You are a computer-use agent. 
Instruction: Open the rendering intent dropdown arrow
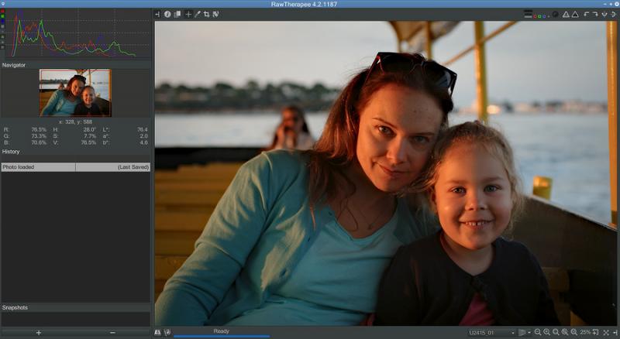[529, 333]
